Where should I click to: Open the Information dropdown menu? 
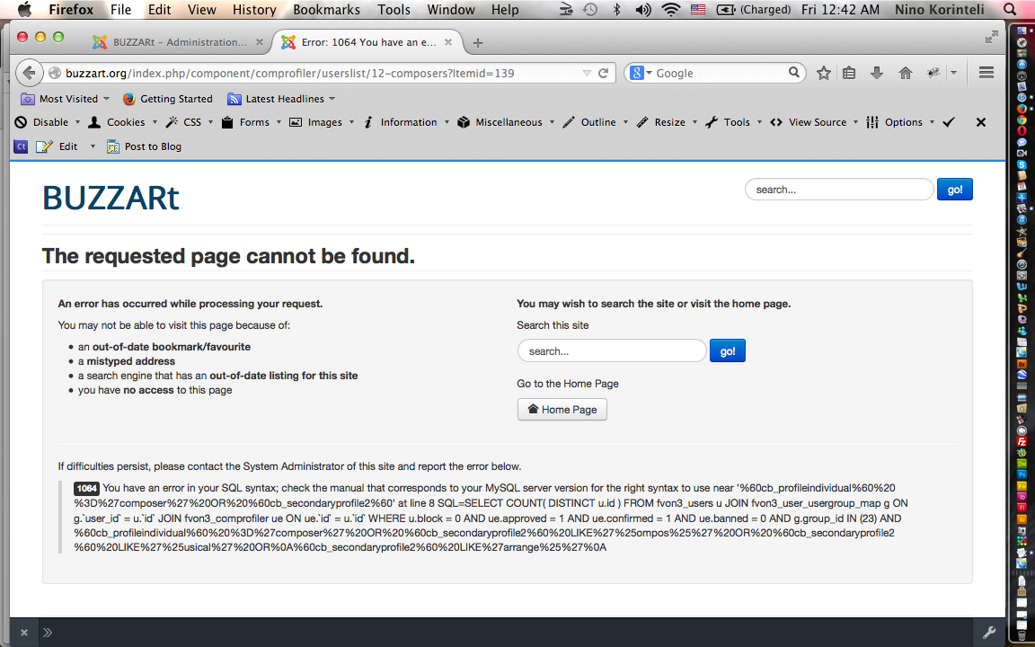tap(406, 122)
